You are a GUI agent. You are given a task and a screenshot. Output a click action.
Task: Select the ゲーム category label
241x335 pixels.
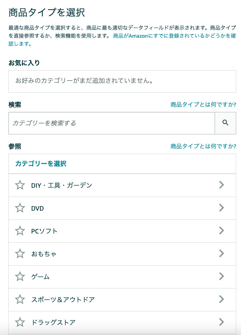click(40, 277)
